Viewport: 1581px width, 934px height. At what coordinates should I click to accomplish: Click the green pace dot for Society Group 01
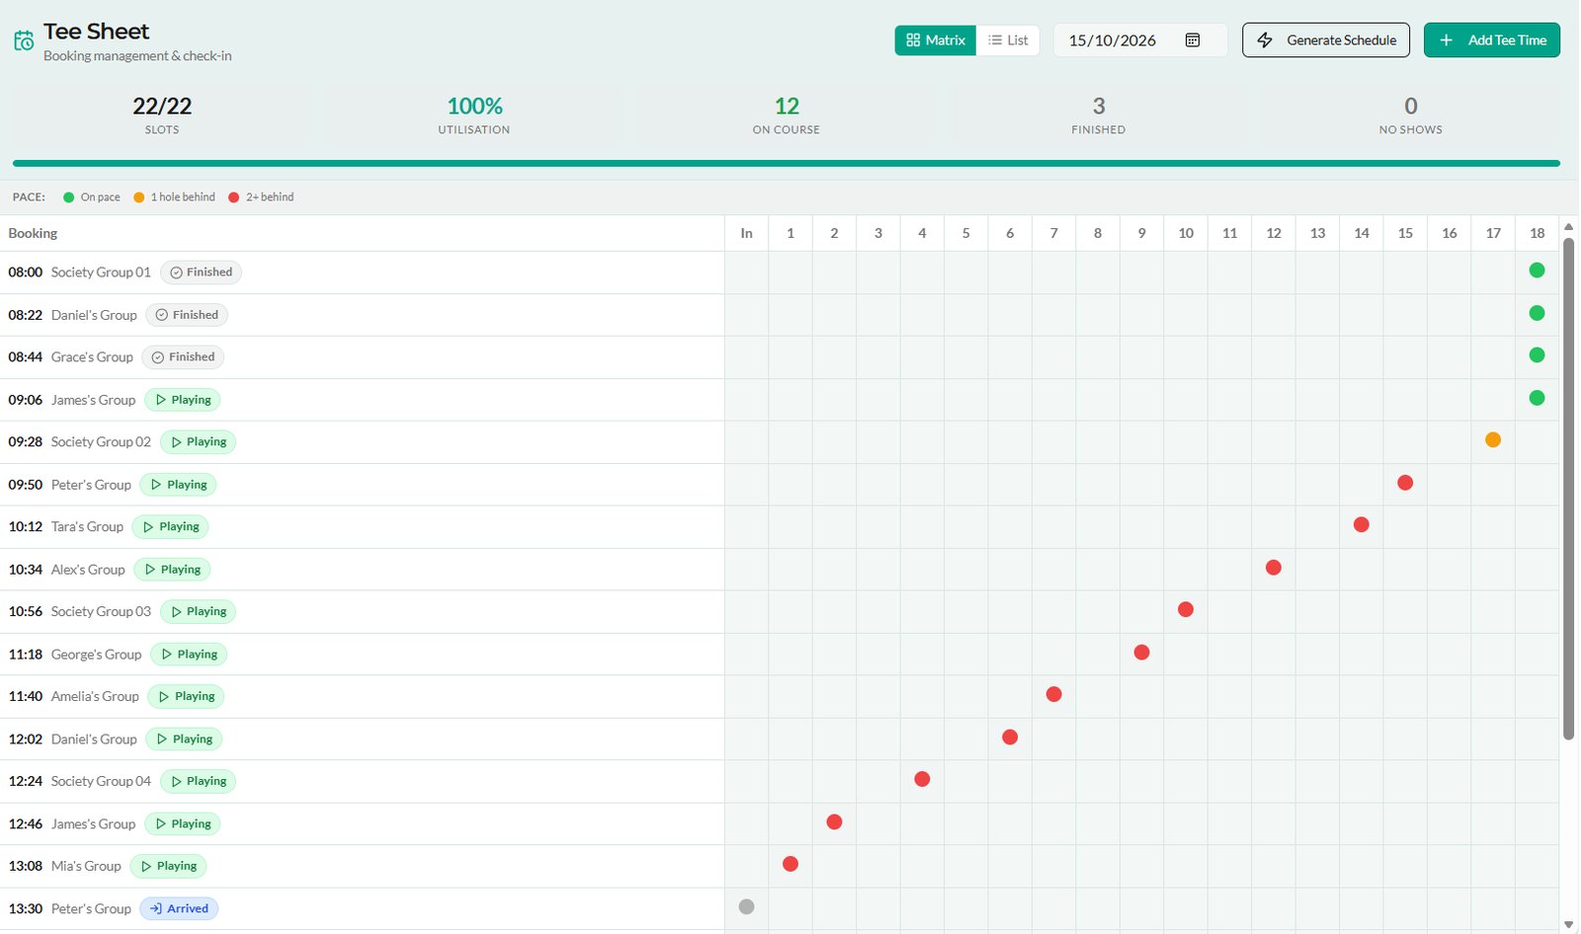(1537, 271)
